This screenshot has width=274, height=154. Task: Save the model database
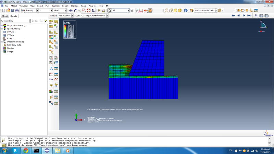point(12,11)
